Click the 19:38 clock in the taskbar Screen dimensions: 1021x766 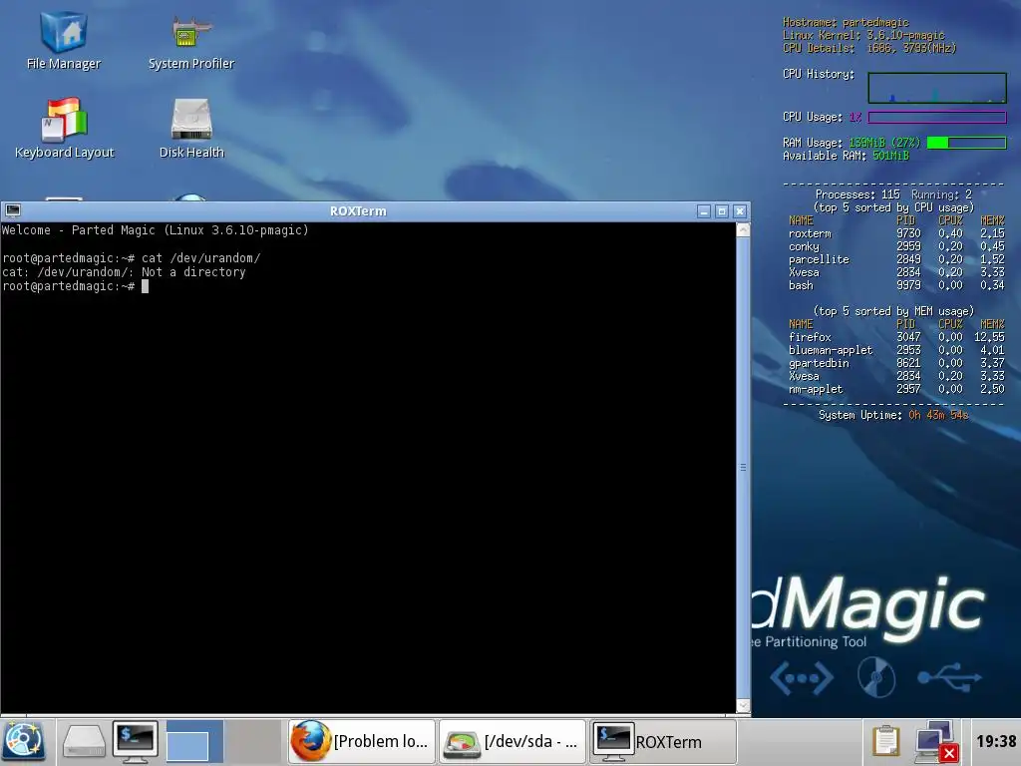(x=996, y=741)
